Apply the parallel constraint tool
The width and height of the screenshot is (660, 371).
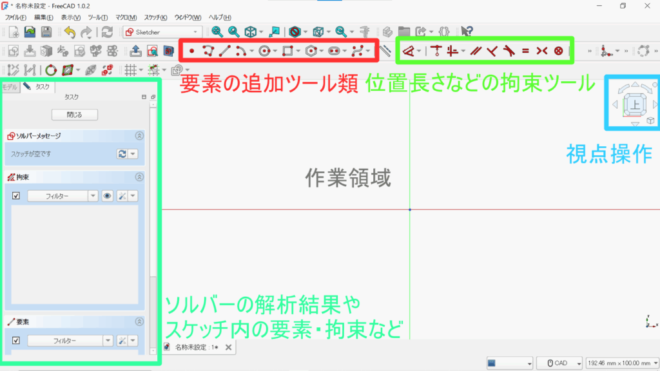pyautogui.click(x=476, y=51)
